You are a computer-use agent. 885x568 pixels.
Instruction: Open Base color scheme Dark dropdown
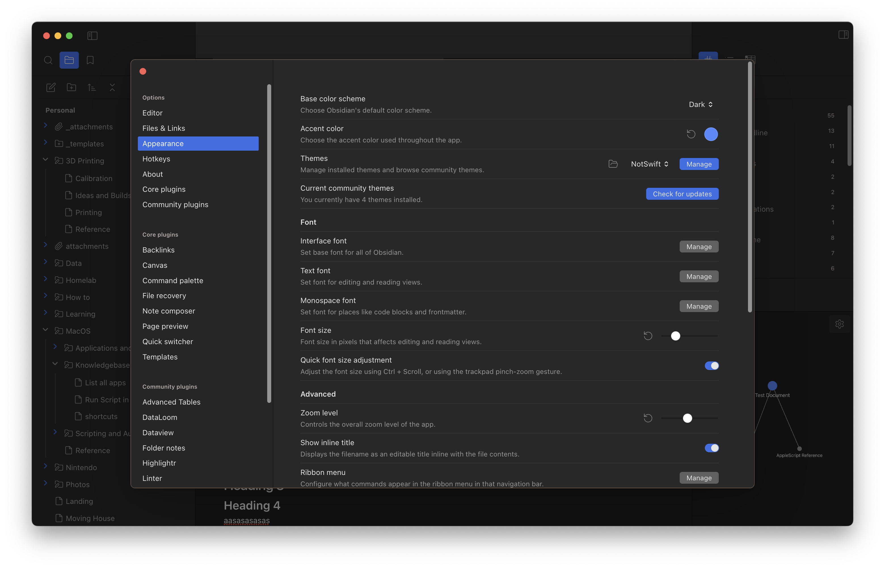701,105
